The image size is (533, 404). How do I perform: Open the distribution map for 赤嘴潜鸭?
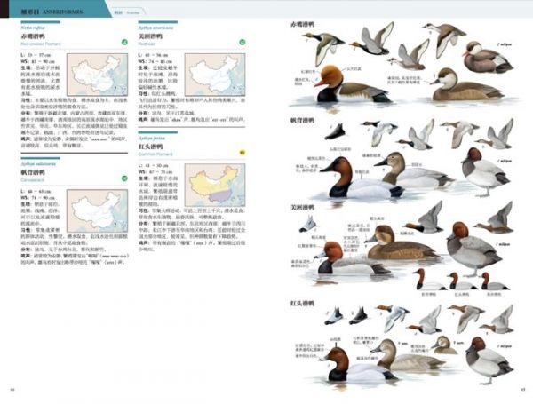(97, 75)
